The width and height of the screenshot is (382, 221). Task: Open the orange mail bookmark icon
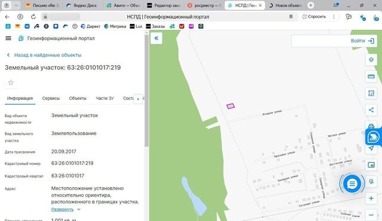click(x=17, y=26)
